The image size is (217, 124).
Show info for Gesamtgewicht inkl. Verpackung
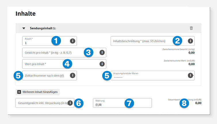(70, 103)
